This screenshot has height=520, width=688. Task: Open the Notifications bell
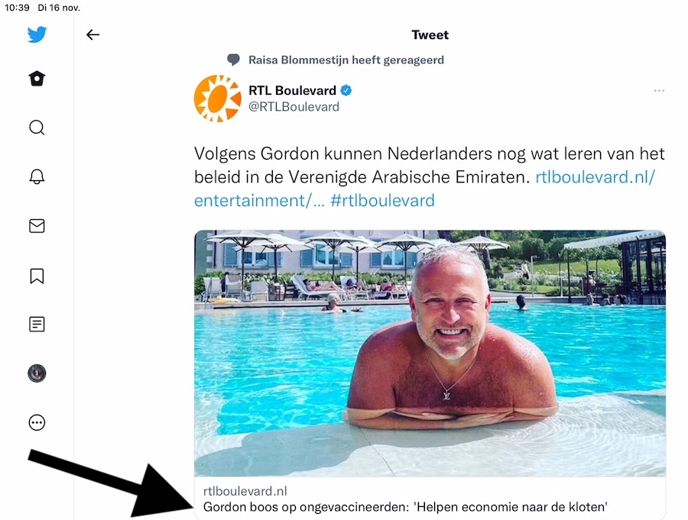click(x=37, y=176)
